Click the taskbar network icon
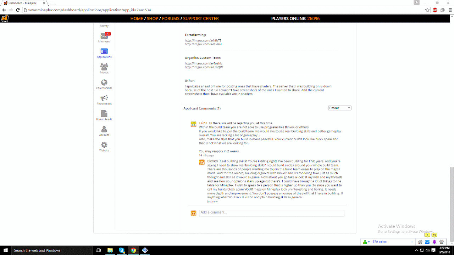The image size is (454, 255). point(423,250)
